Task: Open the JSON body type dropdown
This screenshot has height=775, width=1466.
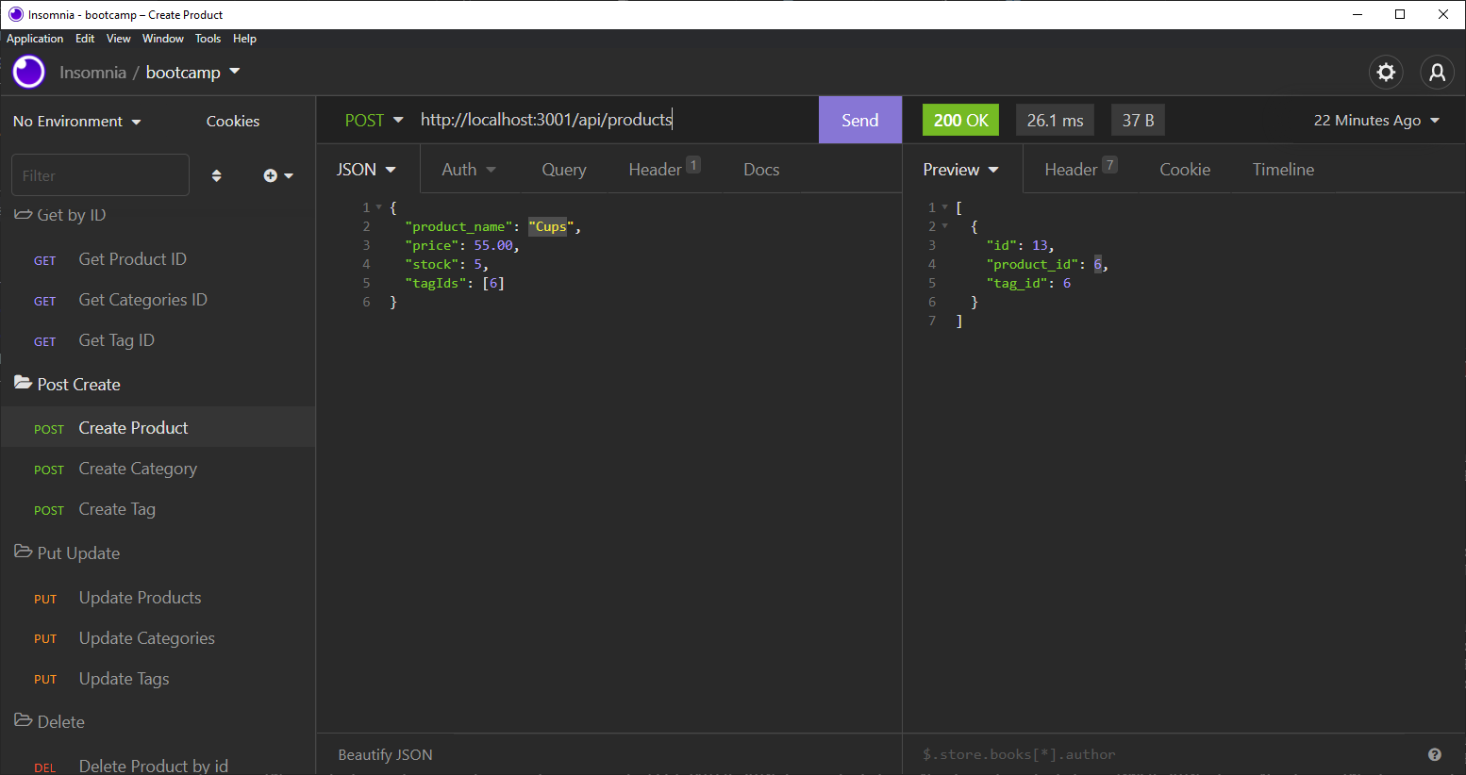Action: [x=366, y=170]
